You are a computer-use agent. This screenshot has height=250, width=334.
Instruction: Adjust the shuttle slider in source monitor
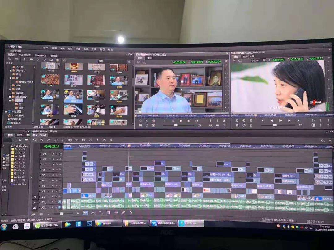(x=176, y=125)
